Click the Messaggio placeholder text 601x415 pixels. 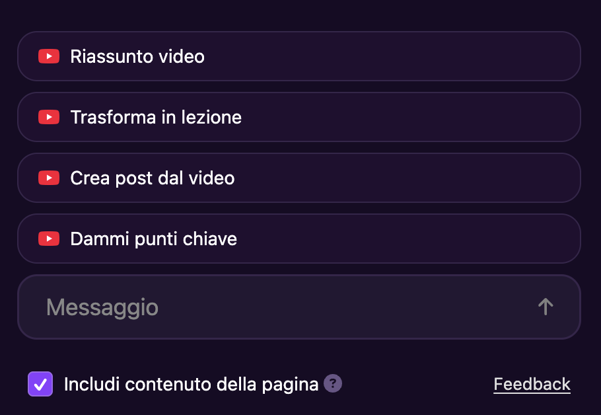[x=102, y=307]
